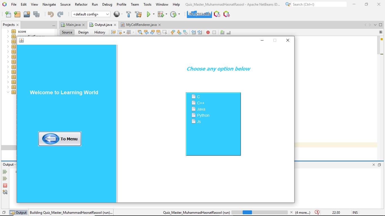Viewport: 385px width, 216px height.
Task: Stop the running build with red square
Action: (x=5, y=185)
